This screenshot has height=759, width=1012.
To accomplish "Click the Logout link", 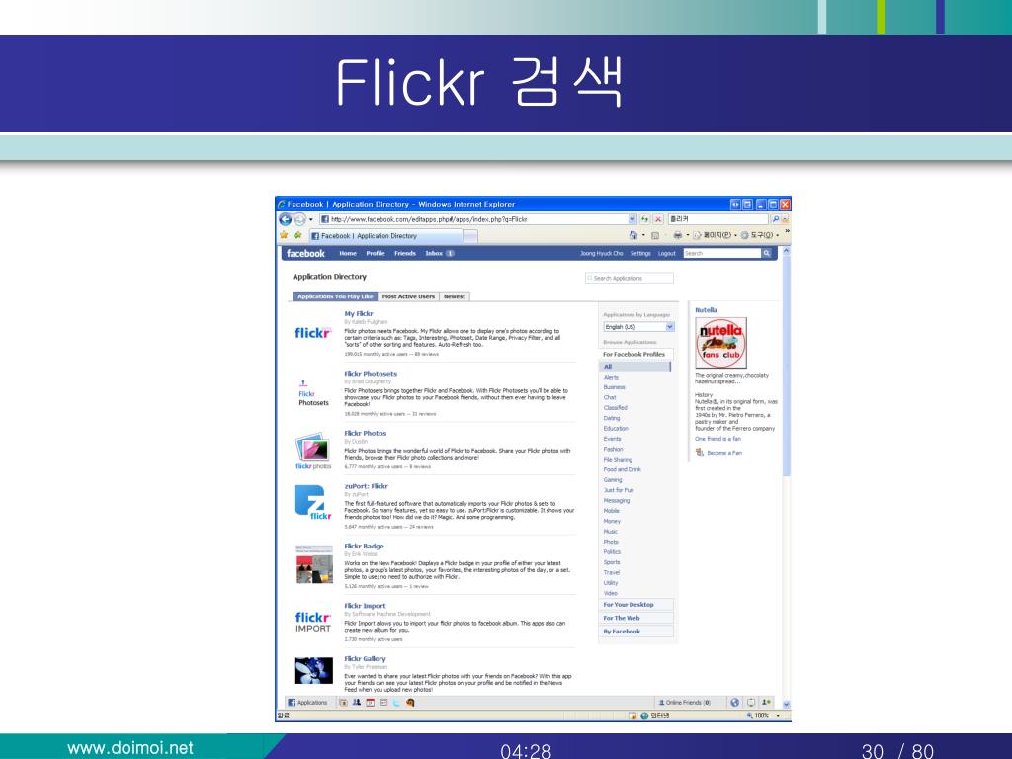I will click(667, 254).
